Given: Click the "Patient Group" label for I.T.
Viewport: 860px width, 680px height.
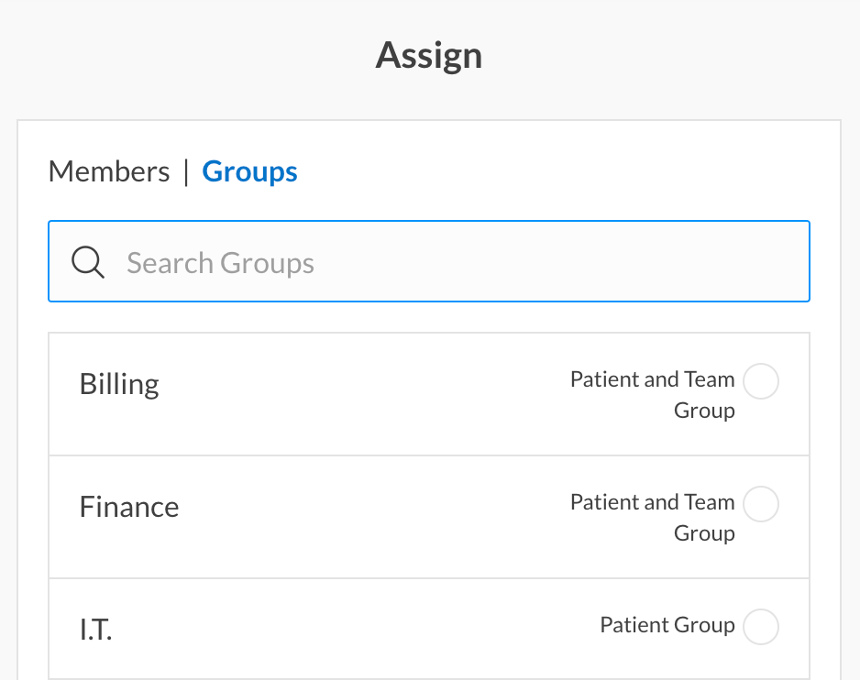Looking at the screenshot, I should 667,625.
